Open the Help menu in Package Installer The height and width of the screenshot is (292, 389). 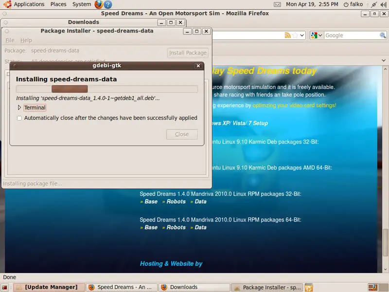click(26, 40)
